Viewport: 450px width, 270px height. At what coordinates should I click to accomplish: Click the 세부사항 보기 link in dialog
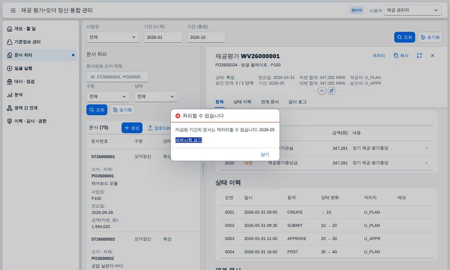coord(189,140)
